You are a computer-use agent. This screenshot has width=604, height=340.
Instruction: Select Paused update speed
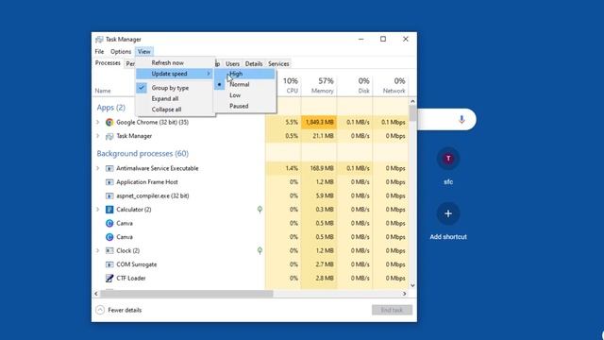pos(245,106)
